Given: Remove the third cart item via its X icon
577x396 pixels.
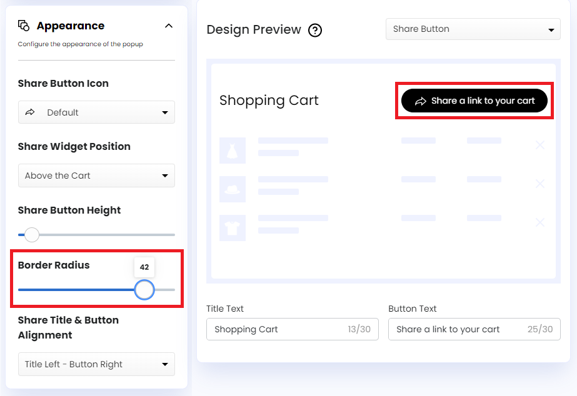Looking at the screenshot, I should click(539, 222).
